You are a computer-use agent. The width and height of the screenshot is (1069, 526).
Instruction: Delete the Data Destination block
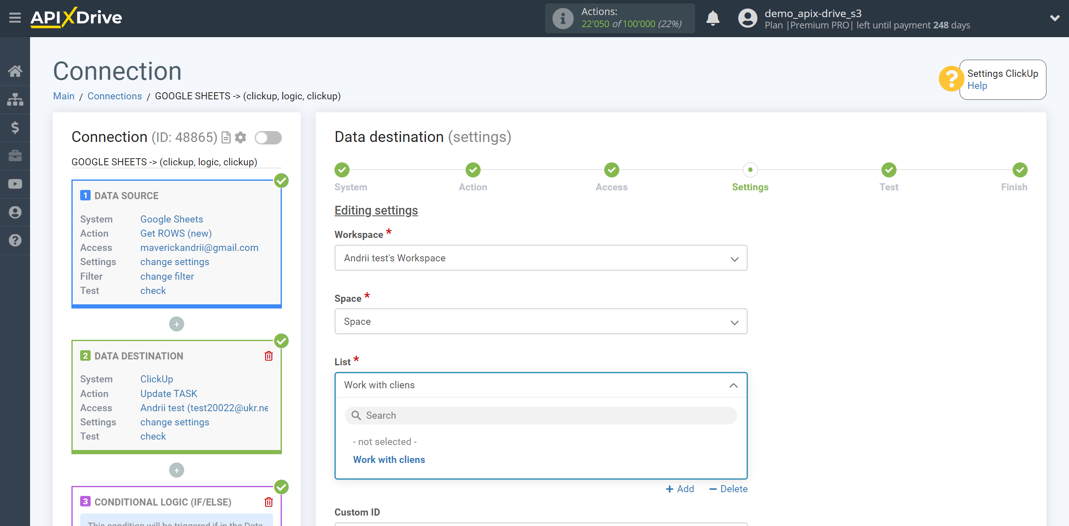coord(269,356)
